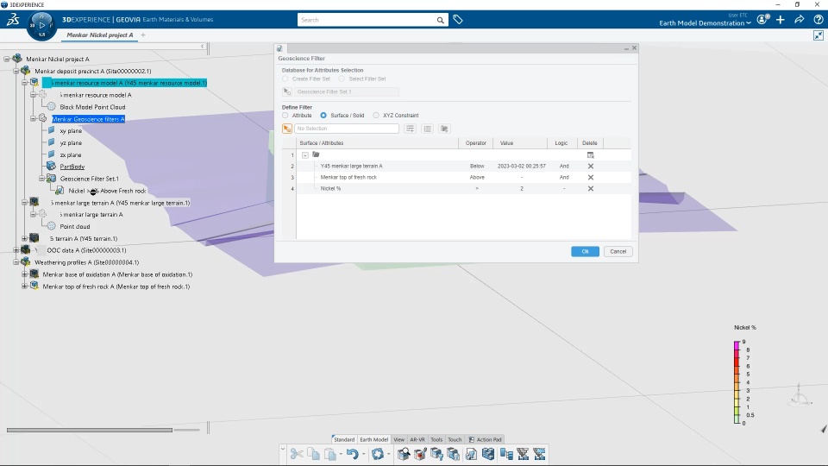This screenshot has width=828, height=466.
Task: Open the help question mark icon
Action: [818, 20]
